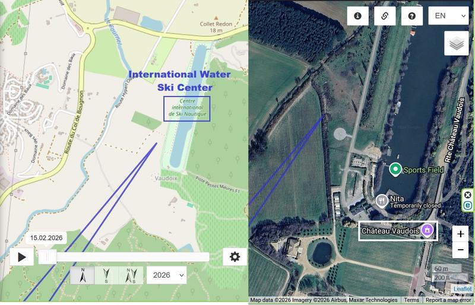This screenshot has width=475, height=305.
Task: Click Report a map error link
Action: click(x=448, y=300)
